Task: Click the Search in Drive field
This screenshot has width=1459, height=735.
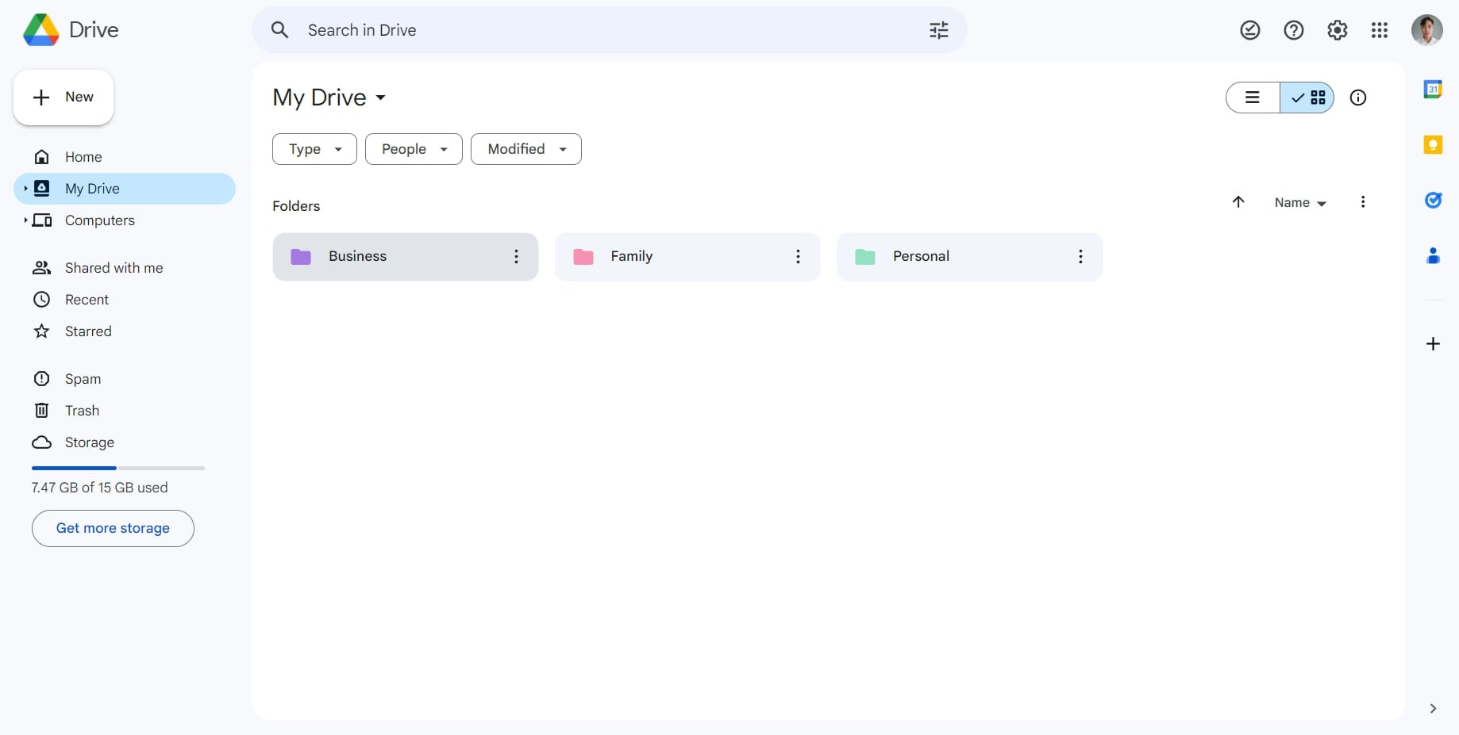Action: 610,30
